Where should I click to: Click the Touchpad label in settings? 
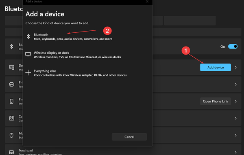point(26,151)
